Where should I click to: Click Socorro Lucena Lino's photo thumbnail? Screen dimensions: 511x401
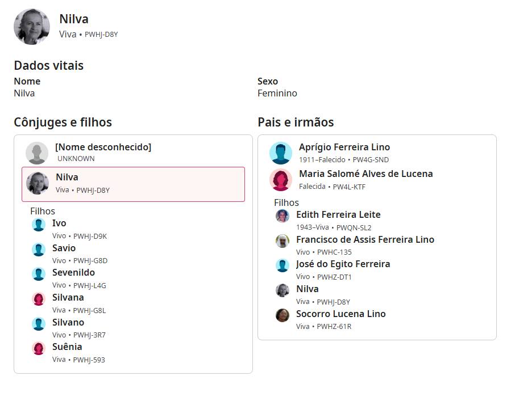click(282, 315)
